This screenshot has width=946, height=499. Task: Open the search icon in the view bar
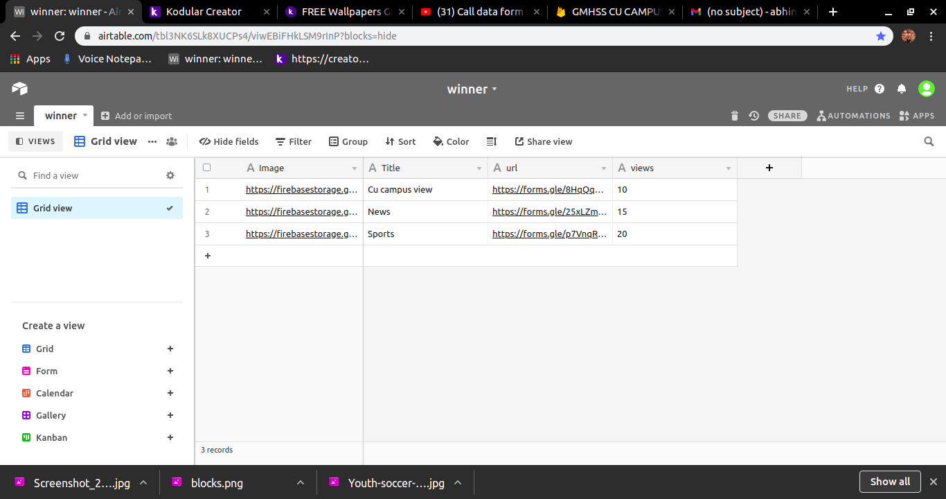pyautogui.click(x=929, y=141)
